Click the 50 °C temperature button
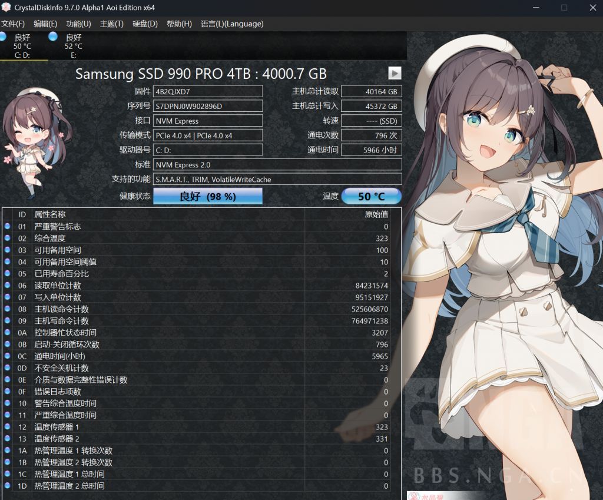This screenshot has width=603, height=500. (x=371, y=196)
